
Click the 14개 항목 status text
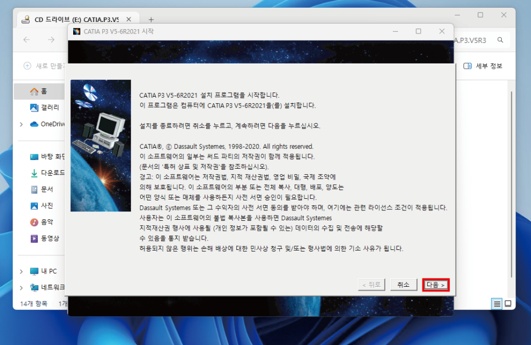[34, 304]
